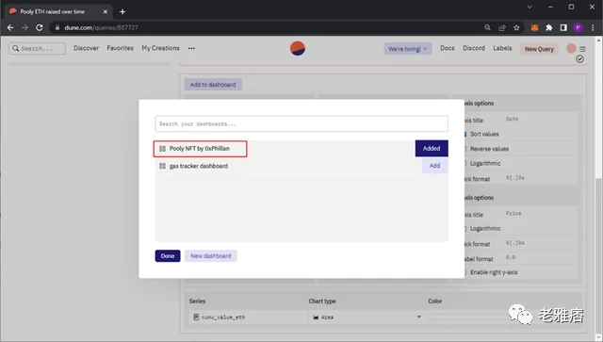Click the Done button in the dialog
The height and width of the screenshot is (342, 603).
(x=168, y=256)
